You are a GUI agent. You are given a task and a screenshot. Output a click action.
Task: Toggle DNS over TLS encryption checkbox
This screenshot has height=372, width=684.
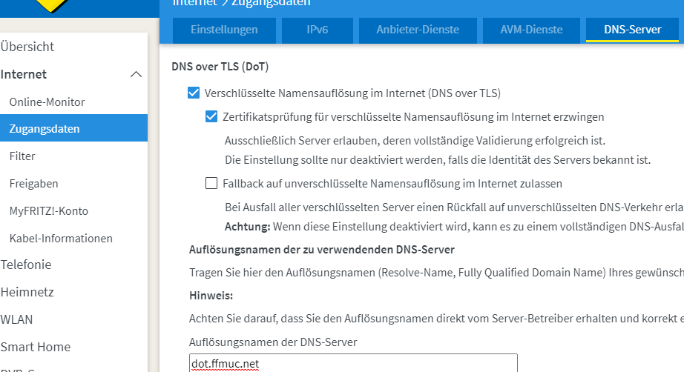[x=194, y=93]
